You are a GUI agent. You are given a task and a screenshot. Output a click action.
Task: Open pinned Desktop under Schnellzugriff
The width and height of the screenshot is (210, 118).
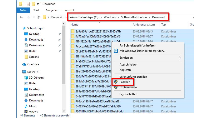pos(34,34)
